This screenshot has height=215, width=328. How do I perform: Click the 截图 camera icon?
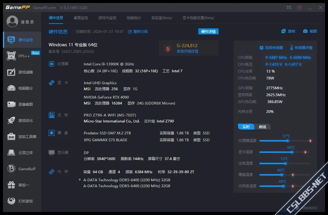(x=305, y=31)
